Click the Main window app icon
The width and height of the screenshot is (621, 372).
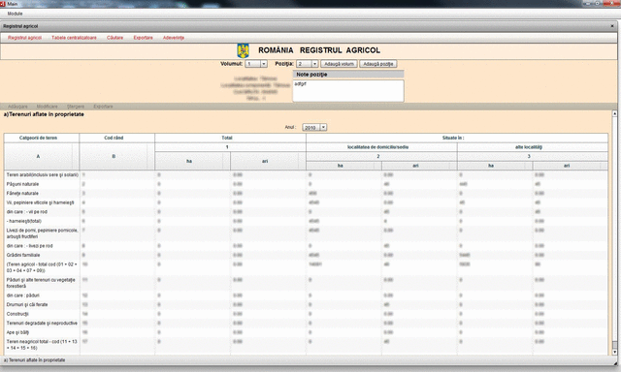(x=3, y=4)
